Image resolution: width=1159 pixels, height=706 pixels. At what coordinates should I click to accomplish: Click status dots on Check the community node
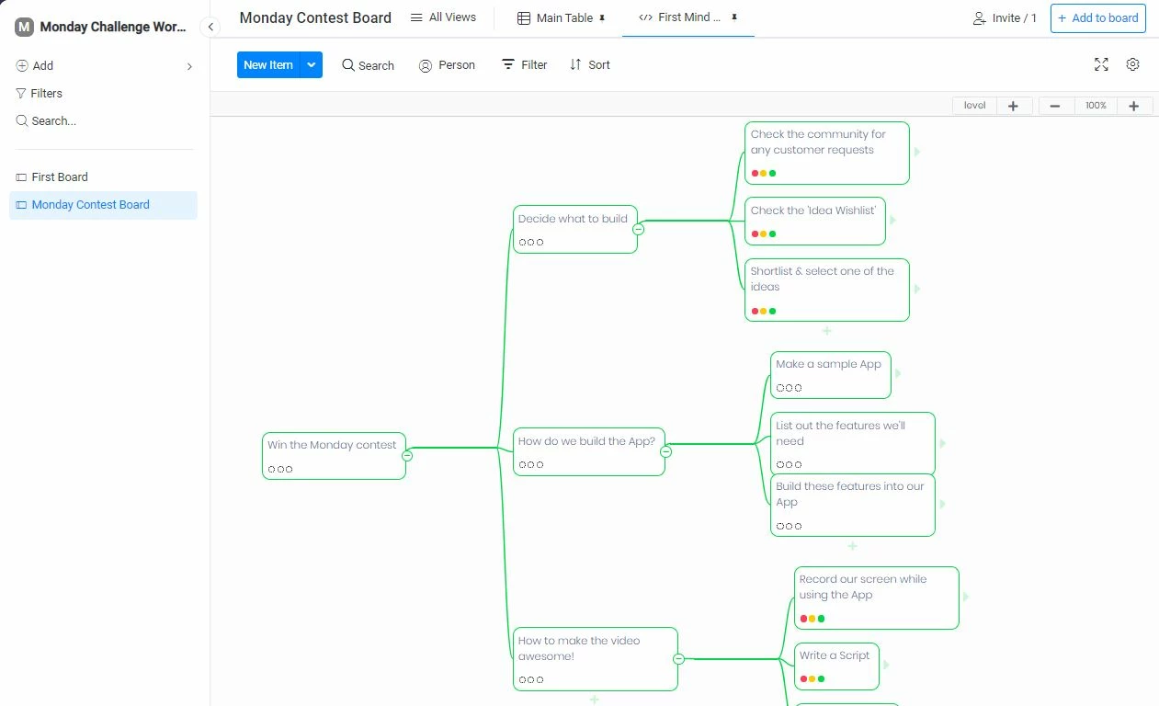(x=764, y=174)
